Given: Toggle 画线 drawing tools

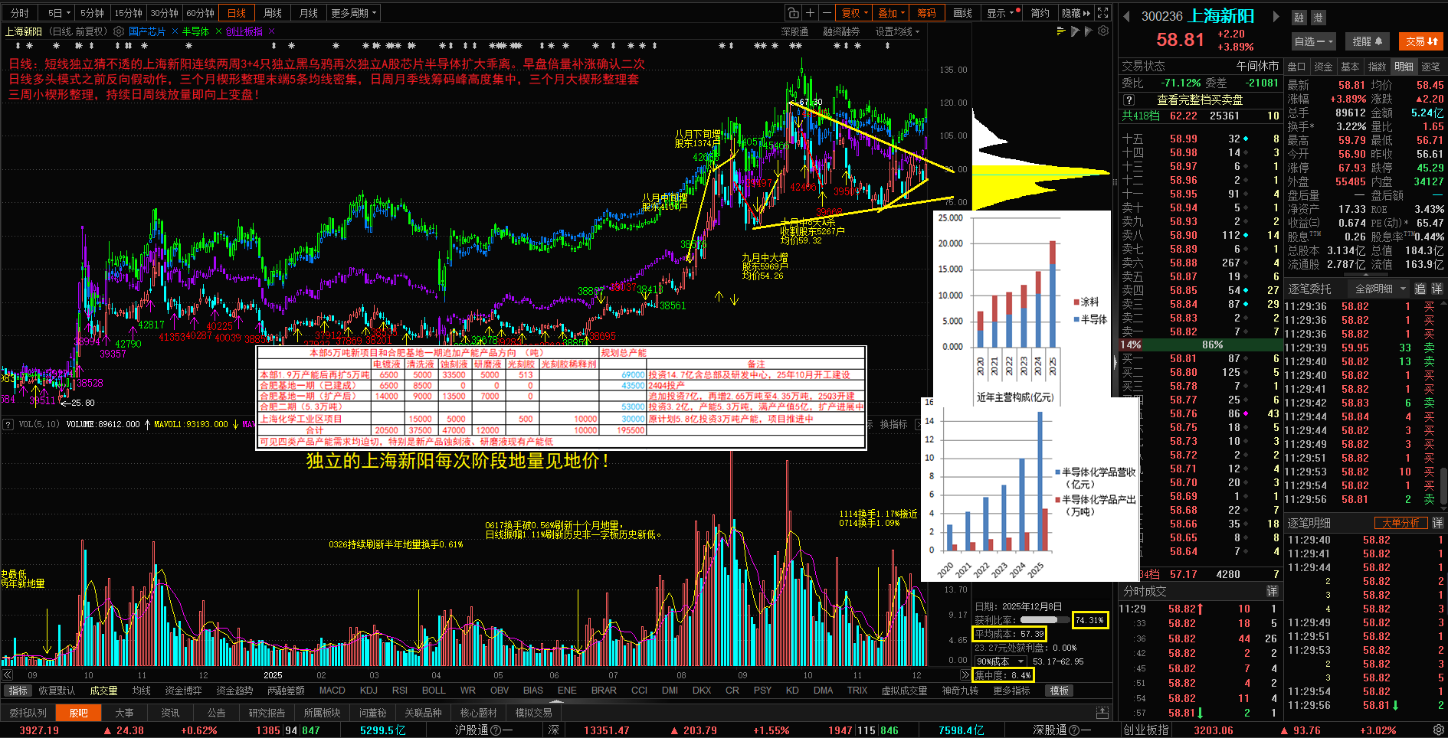Looking at the screenshot, I should [x=963, y=13].
